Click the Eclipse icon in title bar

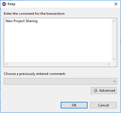coord(4,4)
